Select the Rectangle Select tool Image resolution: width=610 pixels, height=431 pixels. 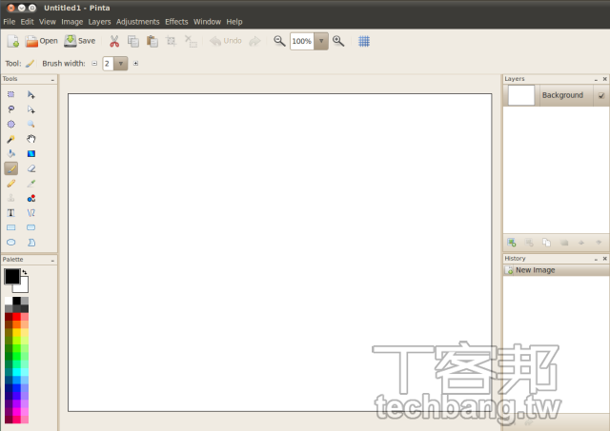(10, 94)
